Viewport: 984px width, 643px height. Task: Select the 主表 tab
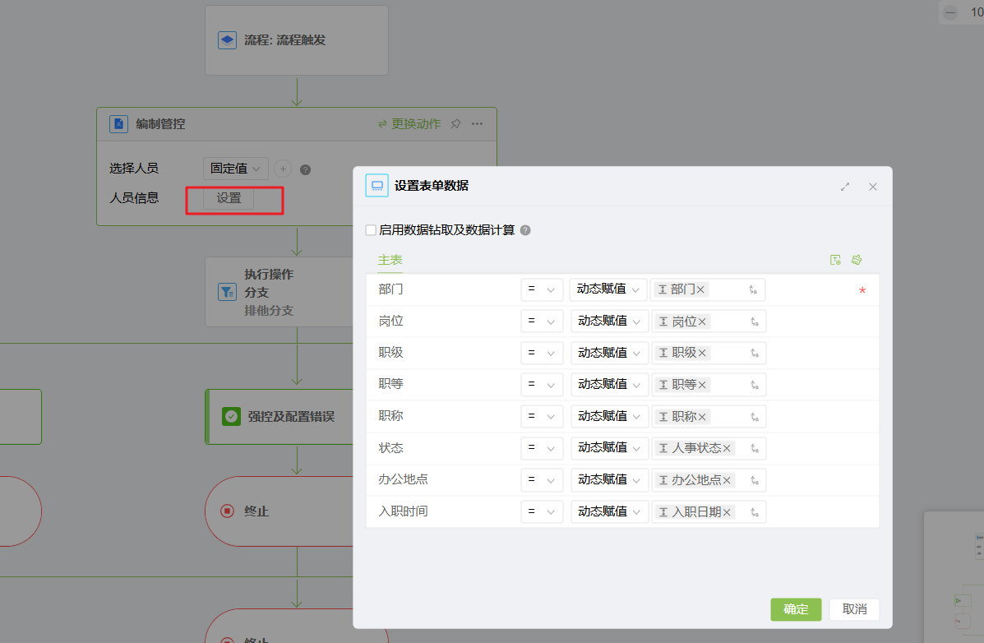390,260
